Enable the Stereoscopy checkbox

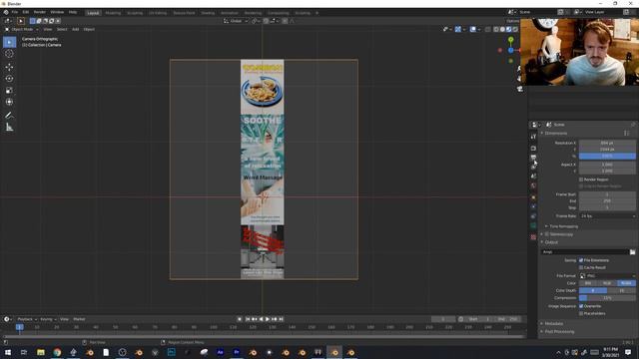(547, 234)
